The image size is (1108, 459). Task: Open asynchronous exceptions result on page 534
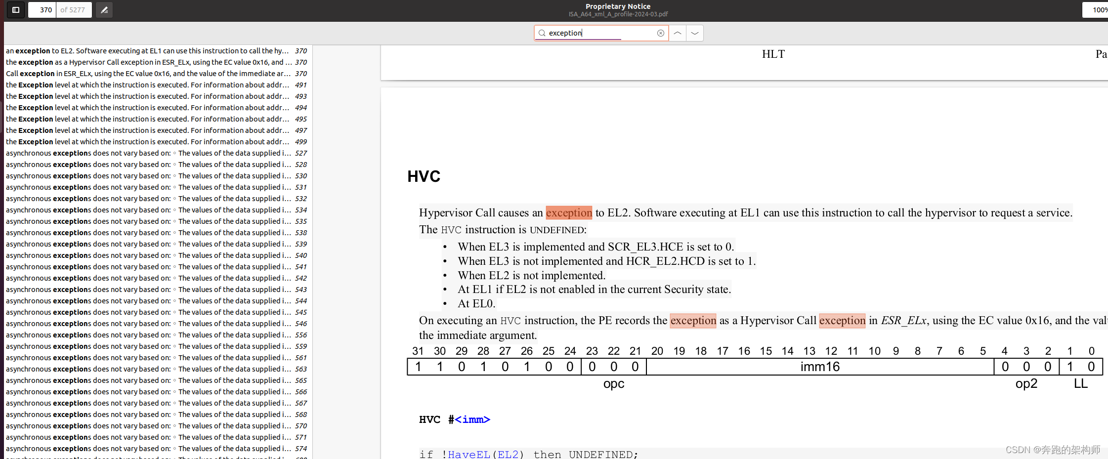pos(157,210)
